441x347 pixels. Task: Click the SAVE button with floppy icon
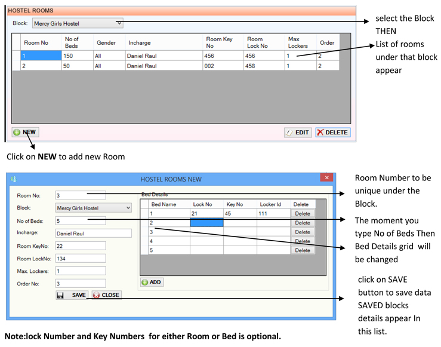tap(72, 295)
